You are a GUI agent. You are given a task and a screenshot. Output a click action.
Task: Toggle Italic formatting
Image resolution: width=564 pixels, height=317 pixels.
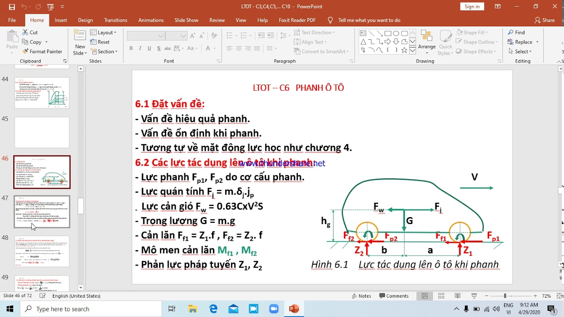click(x=140, y=48)
